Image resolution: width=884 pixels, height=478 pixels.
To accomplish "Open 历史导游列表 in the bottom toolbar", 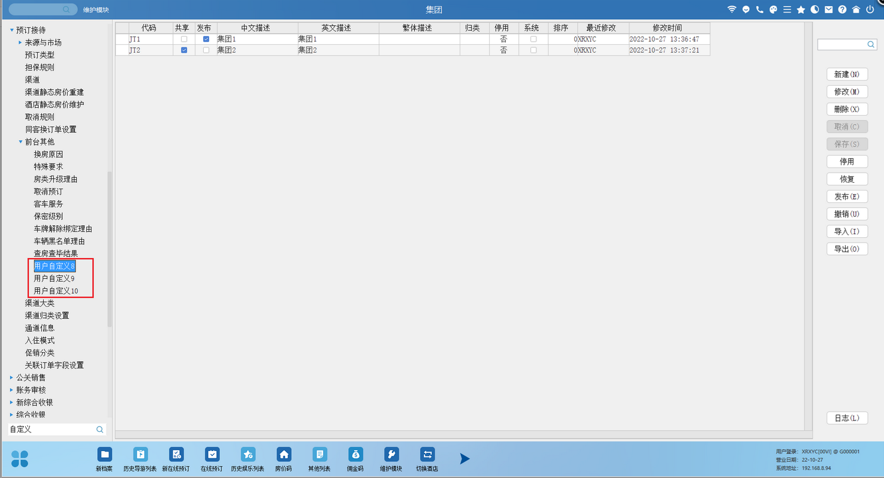I will pyautogui.click(x=140, y=459).
